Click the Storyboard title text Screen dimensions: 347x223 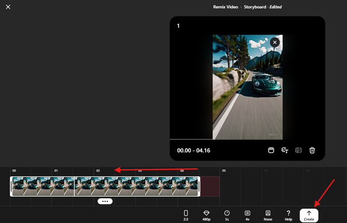(x=255, y=7)
